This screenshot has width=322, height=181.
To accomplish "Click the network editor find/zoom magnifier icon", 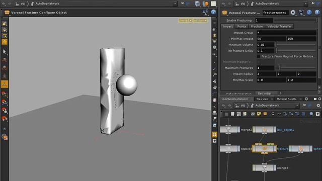I will click(x=311, y=114).
